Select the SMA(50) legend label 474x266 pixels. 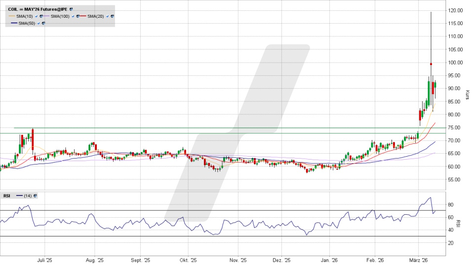[26, 23]
